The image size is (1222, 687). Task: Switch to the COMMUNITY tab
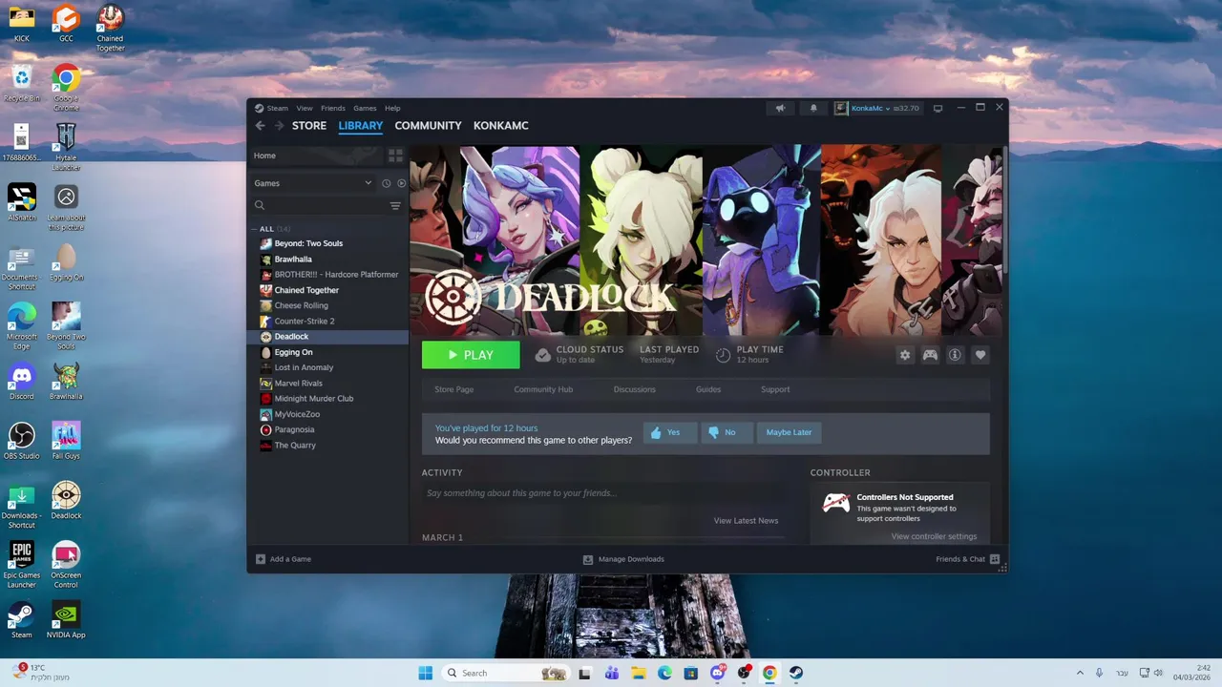click(x=428, y=126)
